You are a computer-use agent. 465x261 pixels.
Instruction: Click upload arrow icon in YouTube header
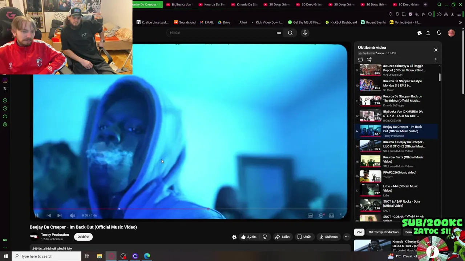[x=428, y=33]
